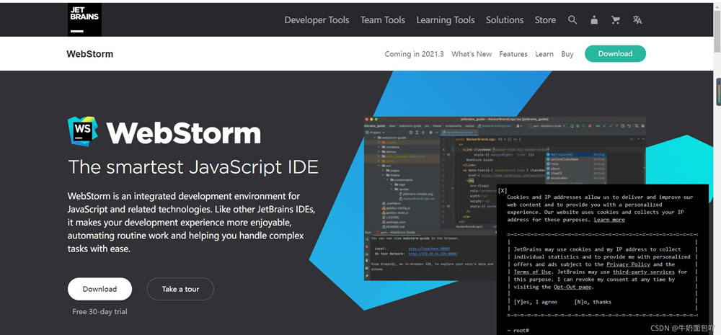Click the ~ root# terminal prompt
The height and width of the screenshot is (335, 721).
pos(518,331)
